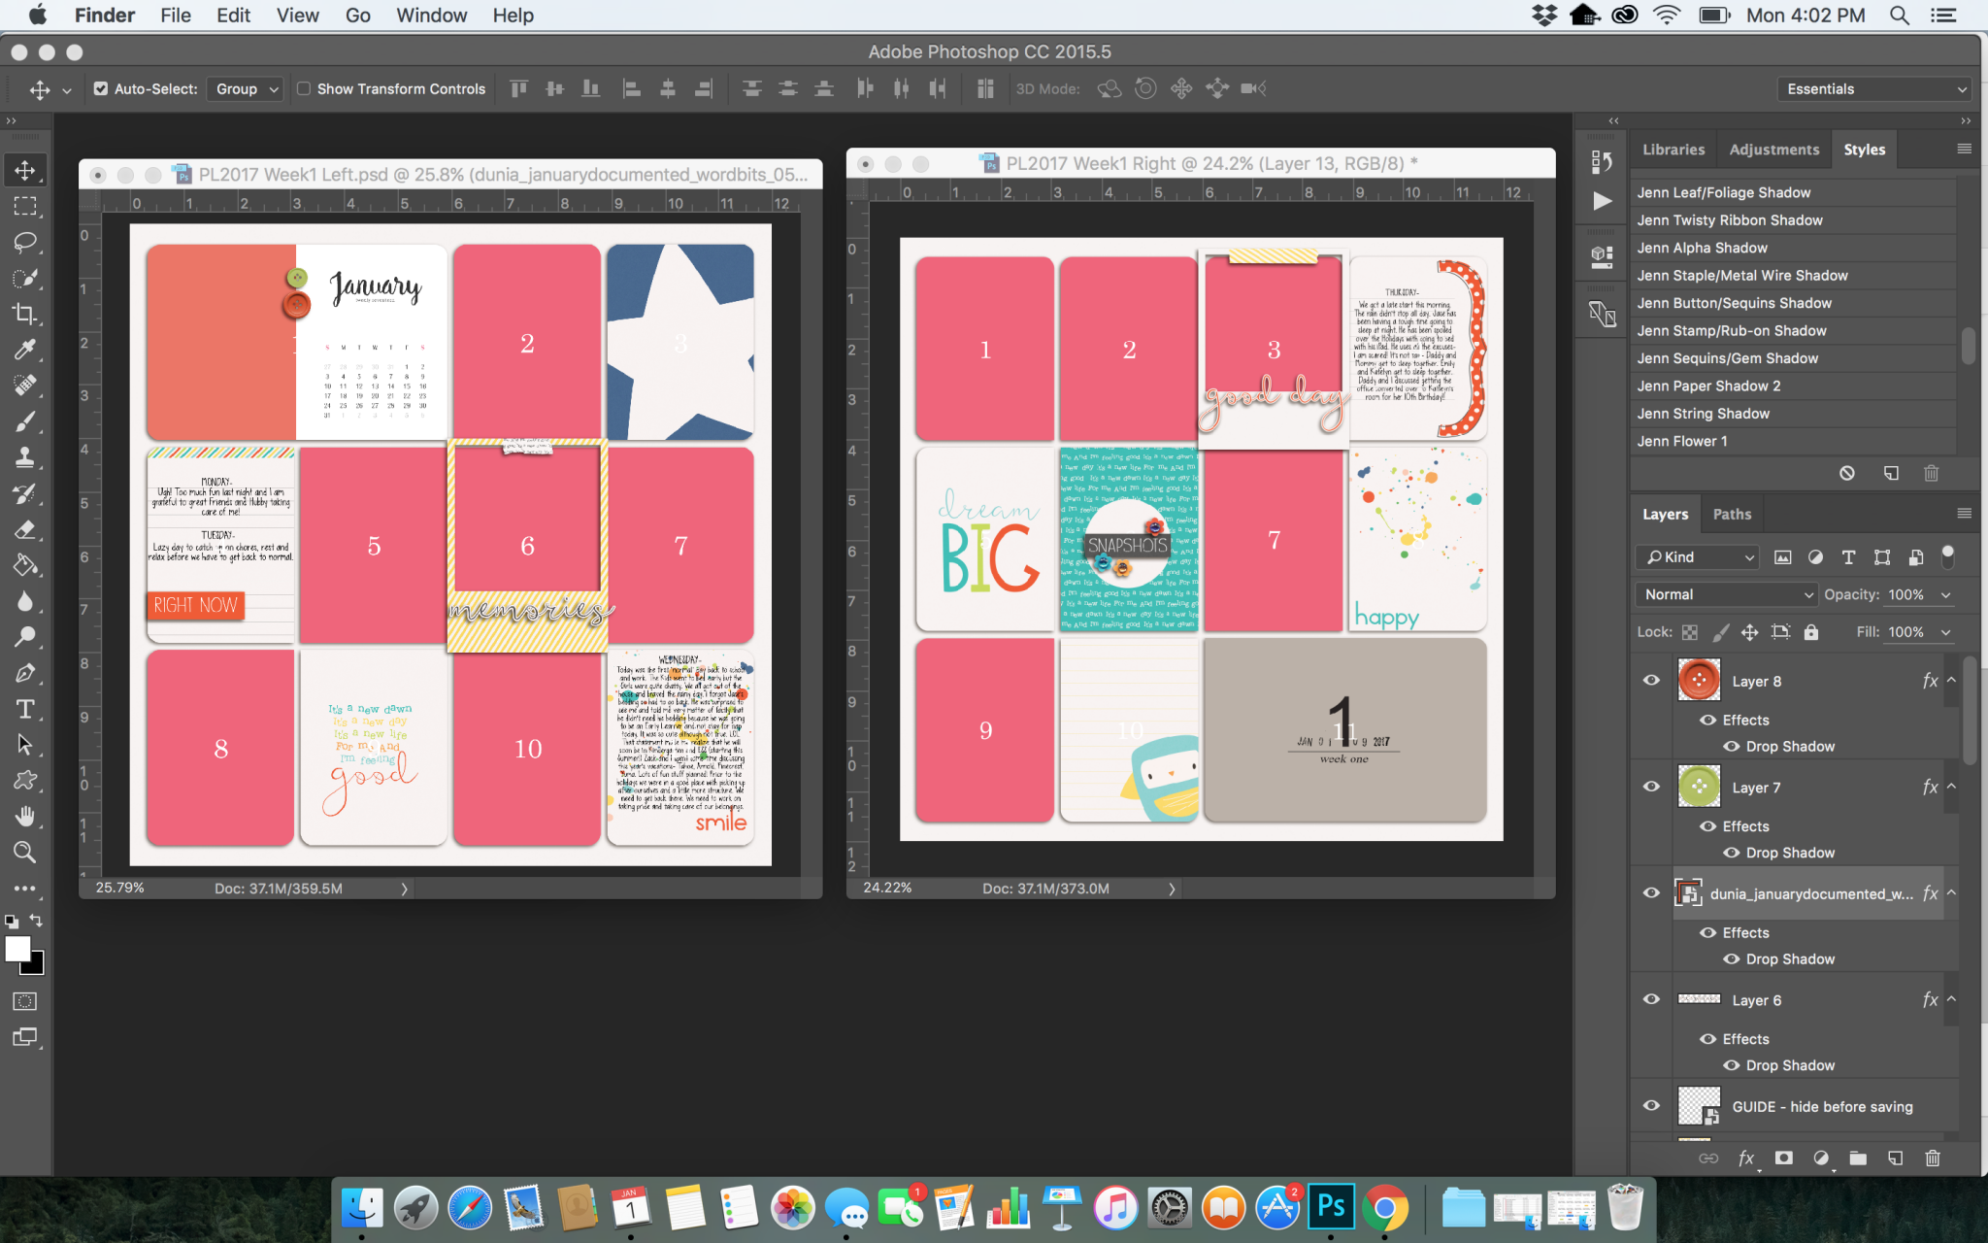Delete the selected layer using the trash icon

1932,1158
